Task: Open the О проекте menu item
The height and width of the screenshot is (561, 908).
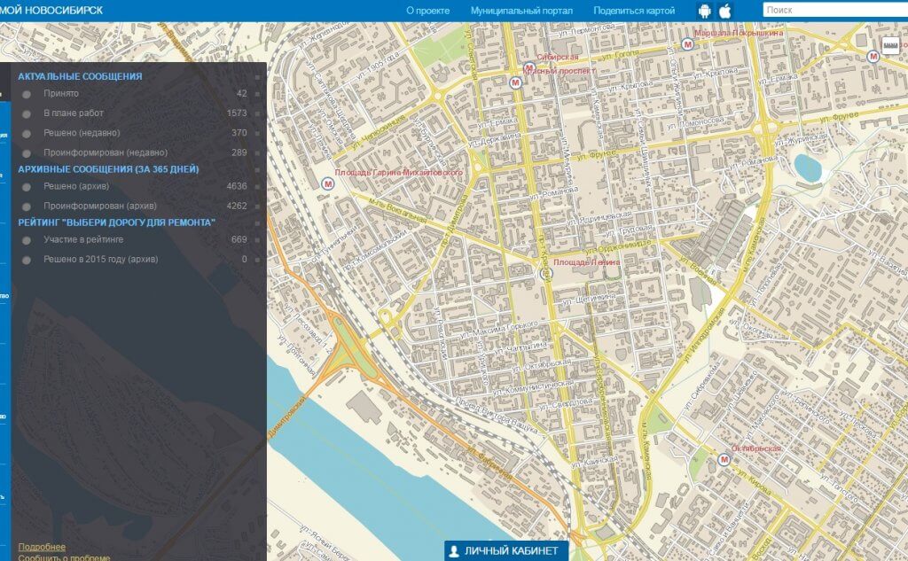Action: pyautogui.click(x=427, y=11)
